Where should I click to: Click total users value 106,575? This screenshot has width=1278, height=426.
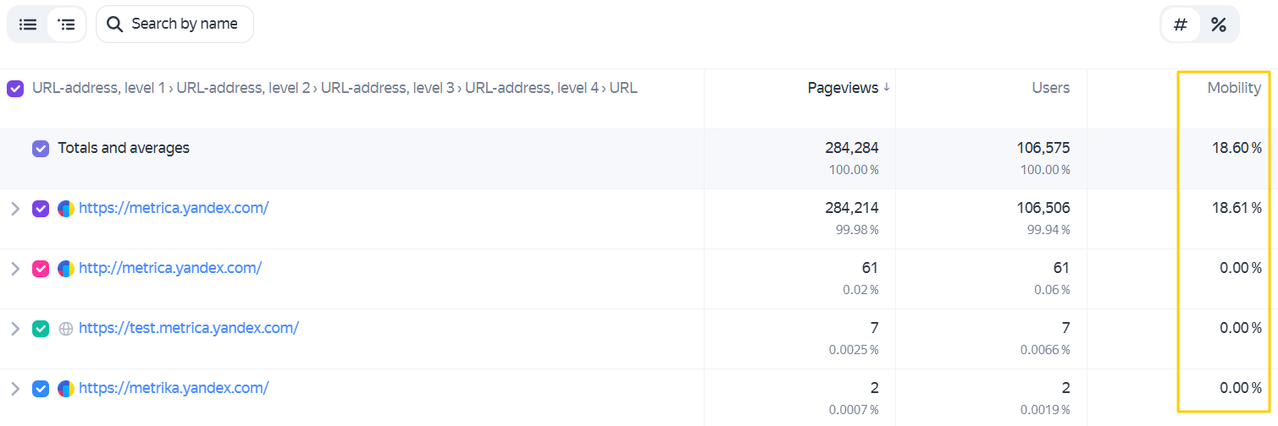pyautogui.click(x=1043, y=148)
